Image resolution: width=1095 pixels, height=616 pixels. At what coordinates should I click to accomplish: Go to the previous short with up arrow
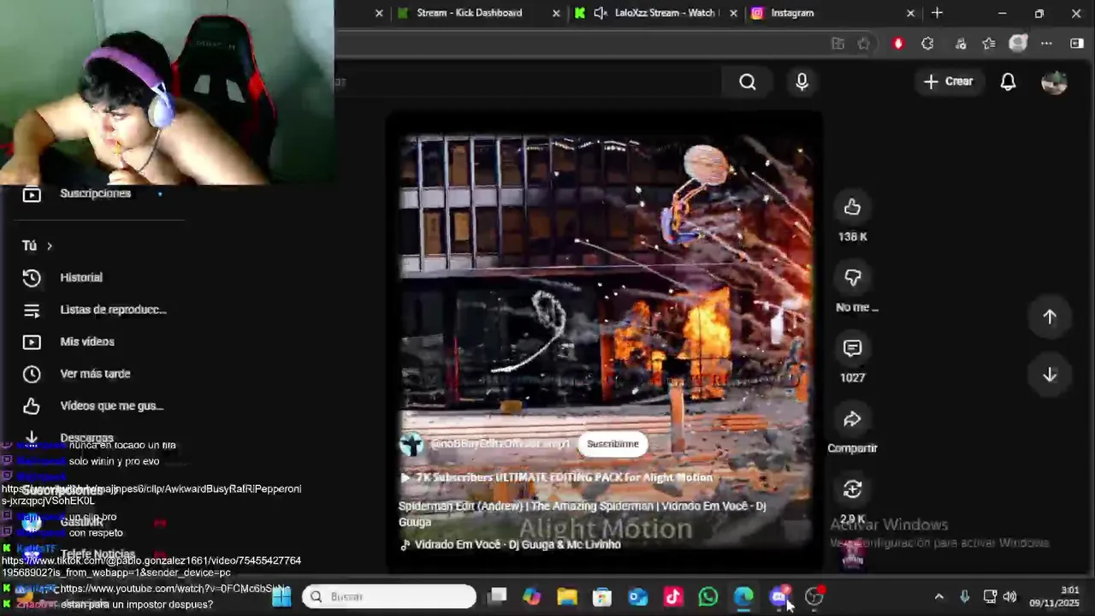(1050, 317)
